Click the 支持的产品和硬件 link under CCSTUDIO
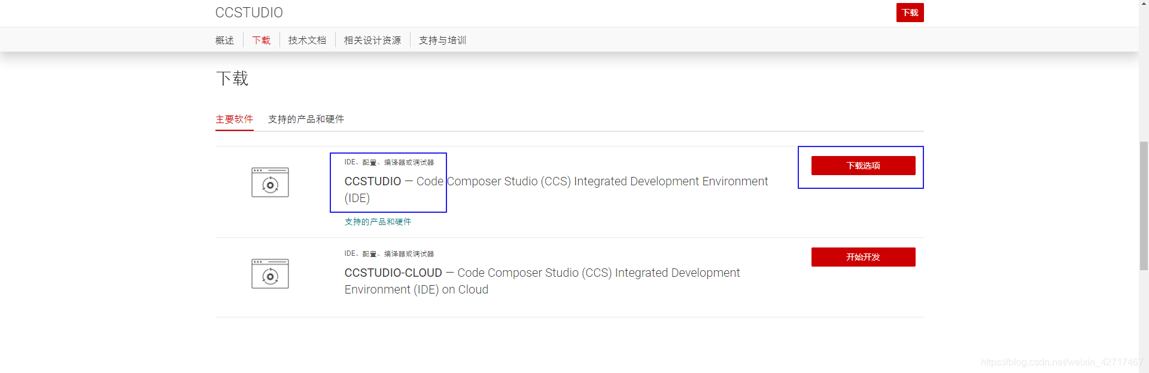1149x373 pixels. coord(378,222)
